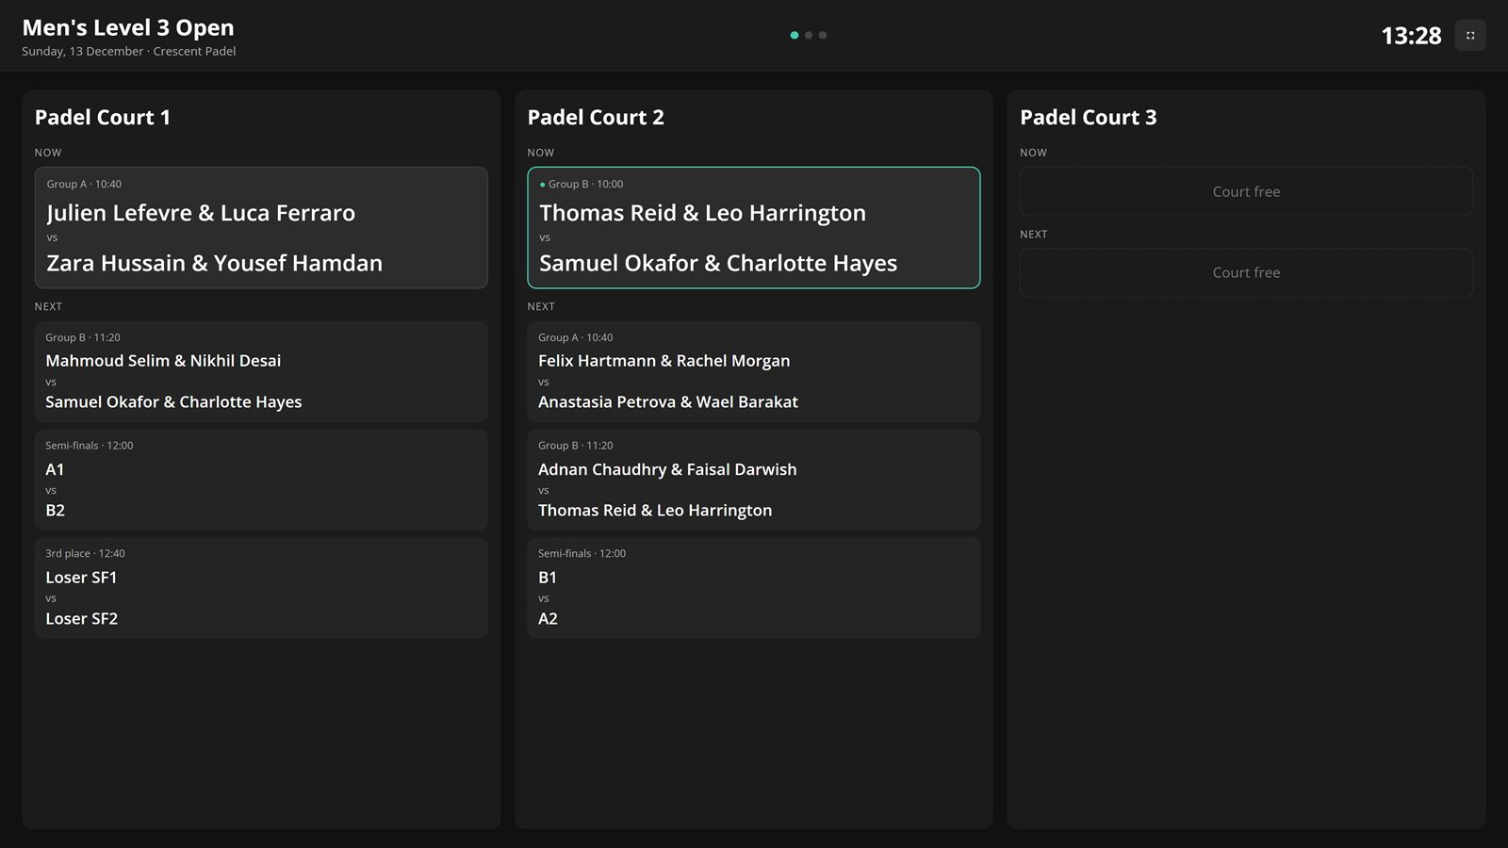Image resolution: width=1508 pixels, height=848 pixels.
Task: Select "Semi-finals · 12:00" label on Court 1
Action: [x=90, y=446]
